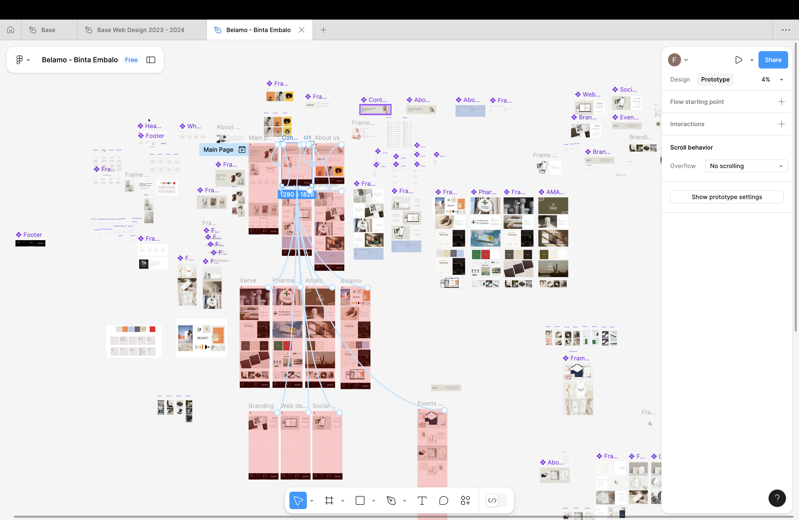Toggle the sidebar panel visibility

pos(151,60)
